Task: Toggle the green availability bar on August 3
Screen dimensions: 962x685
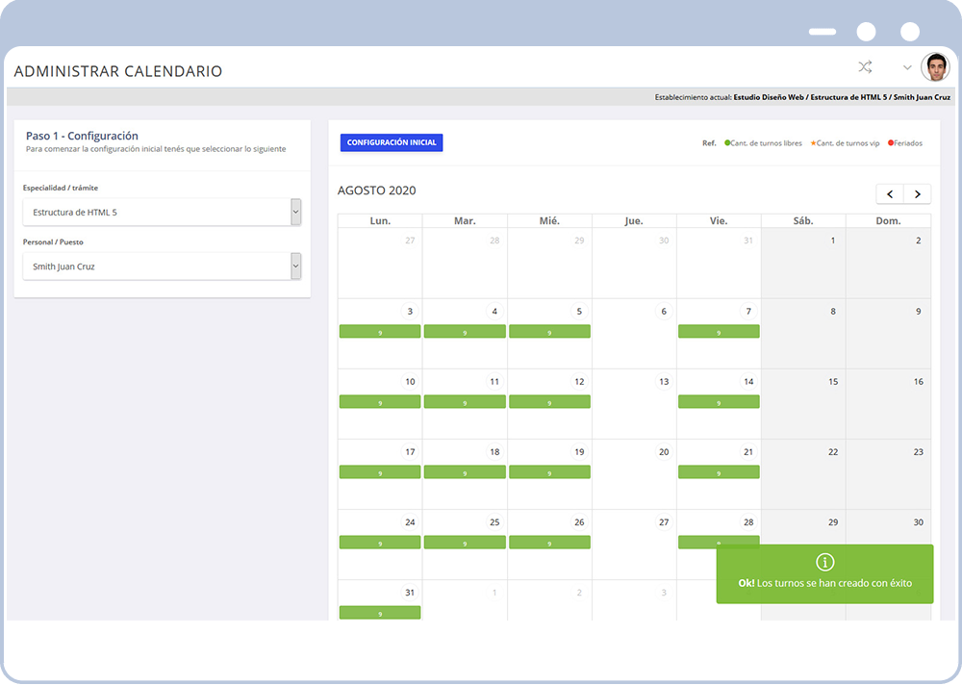Action: (x=379, y=331)
